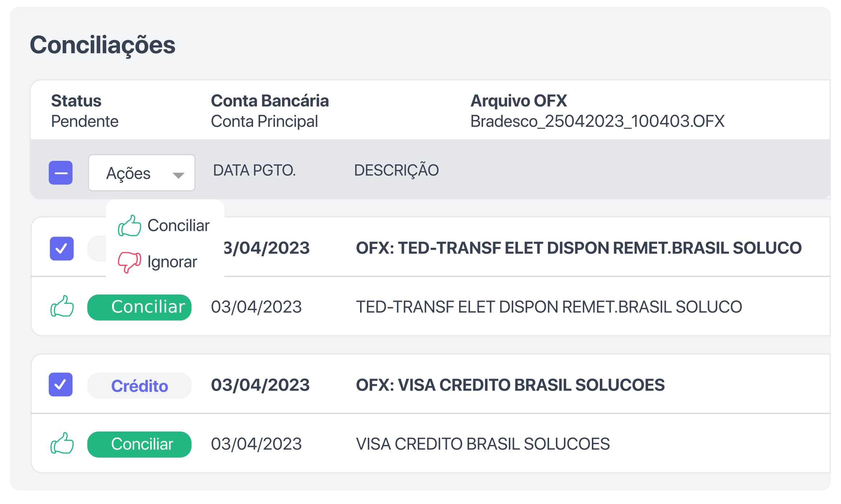This screenshot has width=841, height=504.
Task: Click the thumbs-up icon beside the TED-TRANSF row
Action: point(62,306)
